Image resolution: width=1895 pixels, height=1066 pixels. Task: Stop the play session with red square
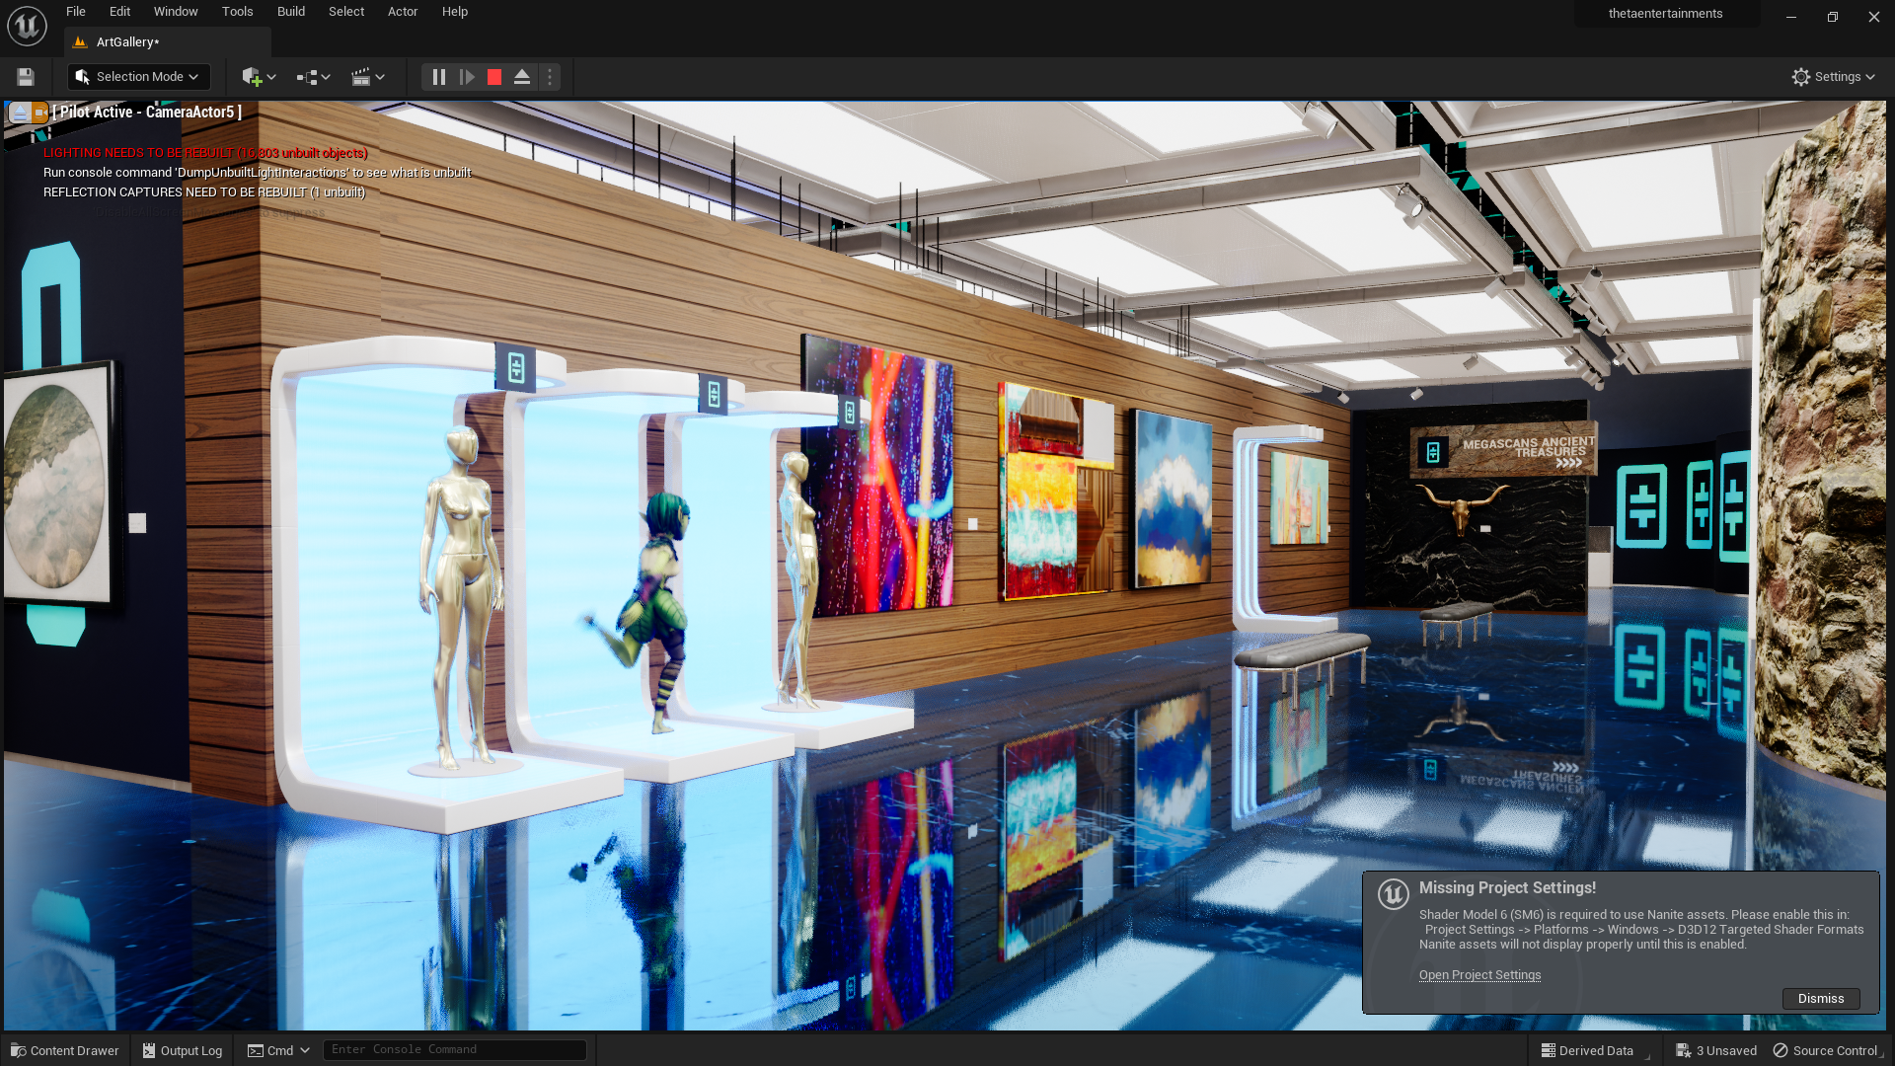click(494, 77)
